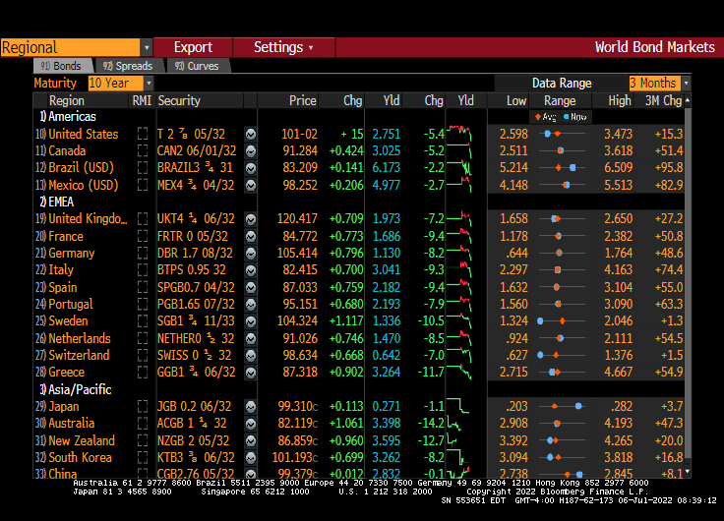Open the action icon beside United States T 2⅞ 05/32

pos(251,135)
